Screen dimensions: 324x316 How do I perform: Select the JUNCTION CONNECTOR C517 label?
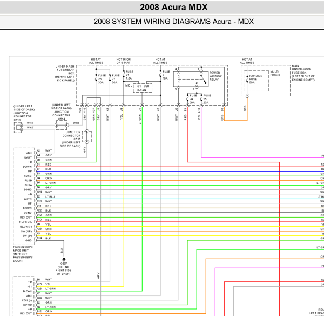pyautogui.click(x=70, y=139)
